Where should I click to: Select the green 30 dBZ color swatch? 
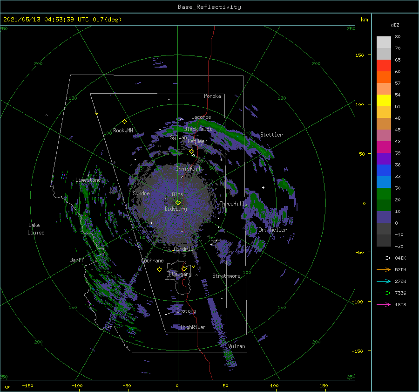[x=384, y=193]
